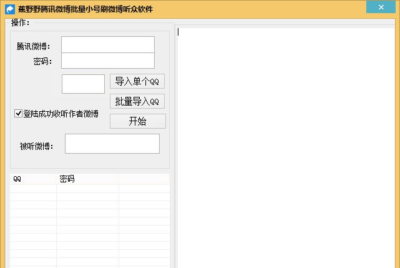The height and width of the screenshot is (268, 400).
Task: Close the window with the X button
Action: pyautogui.click(x=381, y=7)
